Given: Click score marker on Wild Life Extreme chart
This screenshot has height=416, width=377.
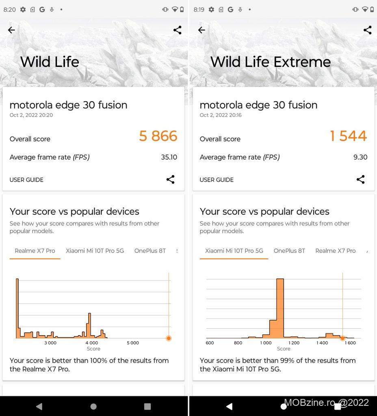Looking at the screenshot, I should 342,338.
